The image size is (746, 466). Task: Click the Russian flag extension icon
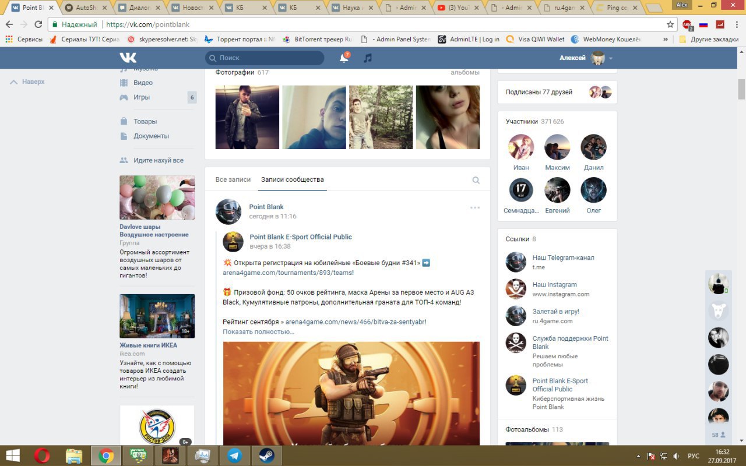(703, 24)
